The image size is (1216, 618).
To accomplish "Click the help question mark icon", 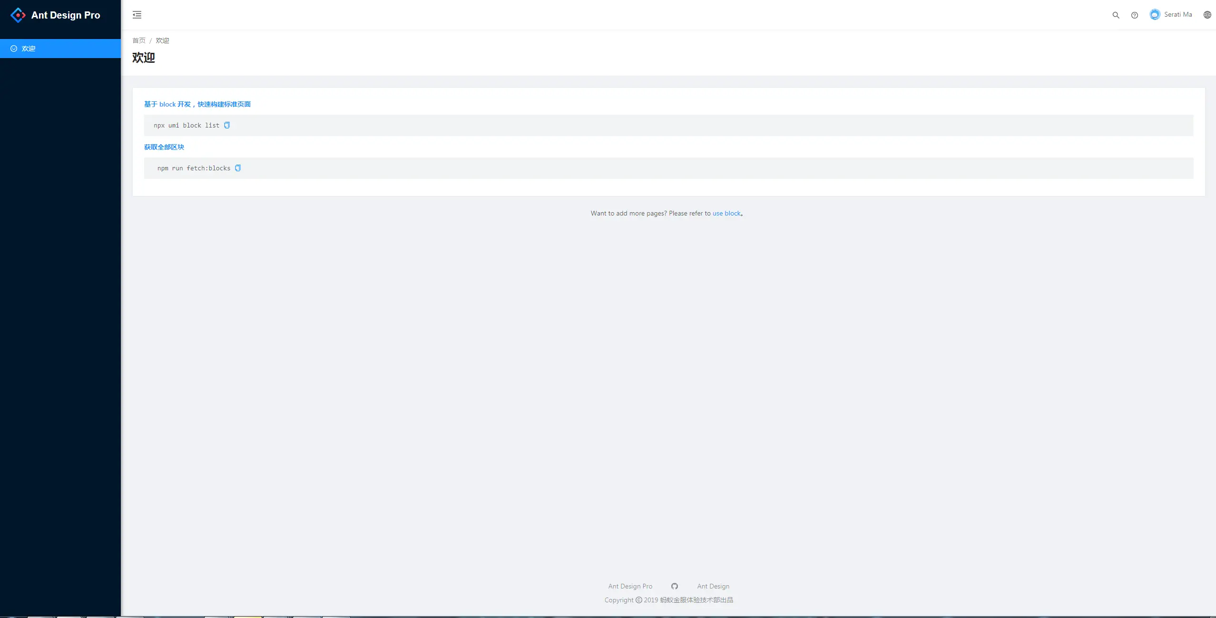I will pos(1135,15).
